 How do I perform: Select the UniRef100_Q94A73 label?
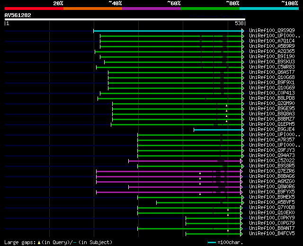[x=272, y=156]
